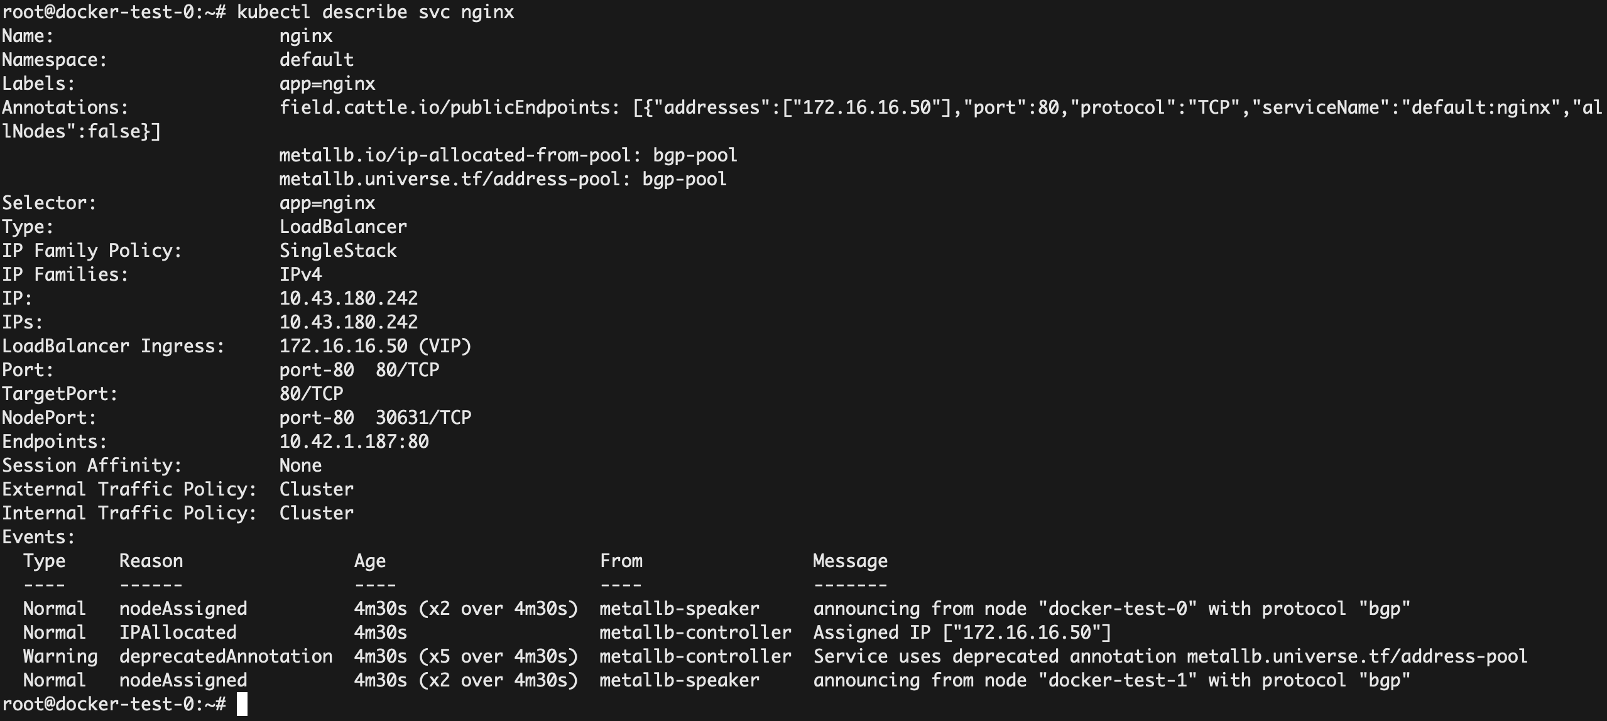Image resolution: width=1607 pixels, height=721 pixels.
Task: Click the Namespace value 'default'
Action: (x=316, y=60)
